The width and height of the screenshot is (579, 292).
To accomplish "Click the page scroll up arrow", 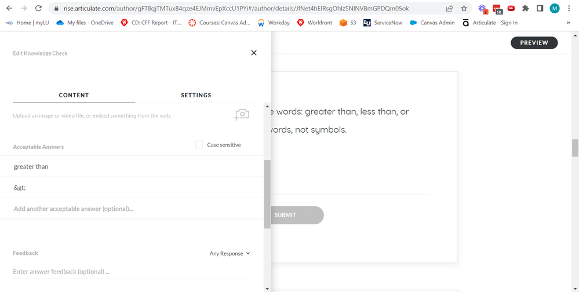I will (575, 35).
